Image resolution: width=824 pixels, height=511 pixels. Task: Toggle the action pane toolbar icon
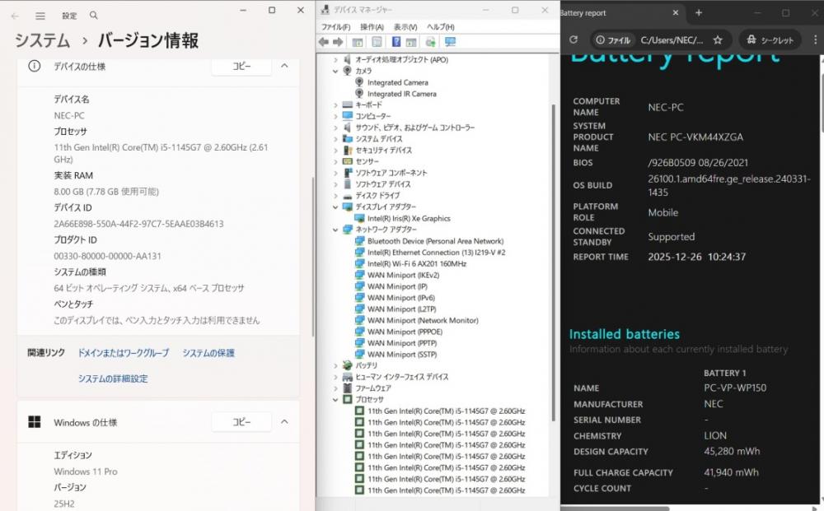click(x=411, y=42)
